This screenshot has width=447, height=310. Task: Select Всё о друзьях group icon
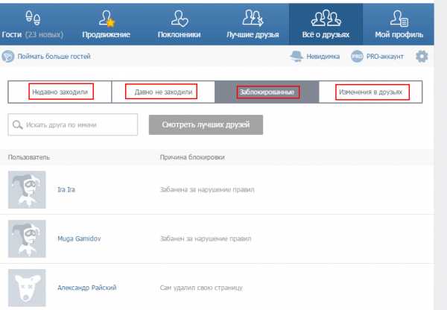326,18
